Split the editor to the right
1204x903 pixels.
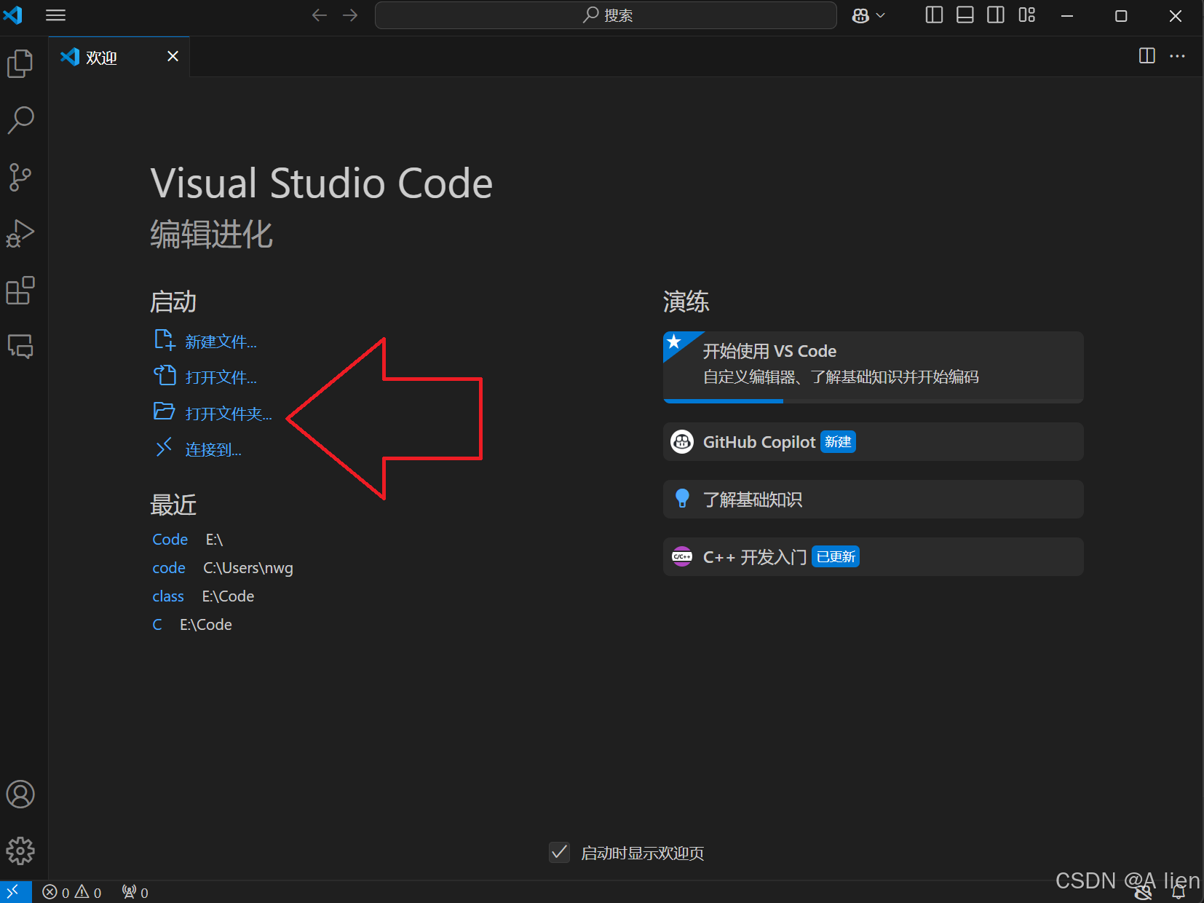(x=1147, y=56)
